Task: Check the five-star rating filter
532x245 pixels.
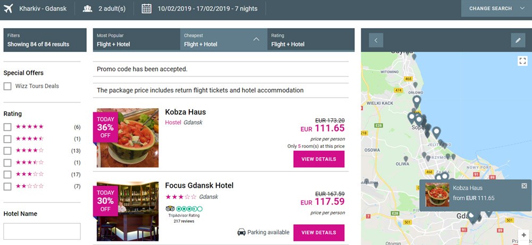Action: coord(7,127)
